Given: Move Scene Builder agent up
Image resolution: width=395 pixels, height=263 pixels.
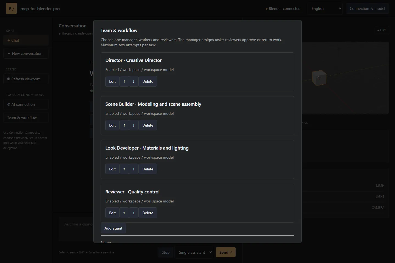Looking at the screenshot, I should [124, 125].
